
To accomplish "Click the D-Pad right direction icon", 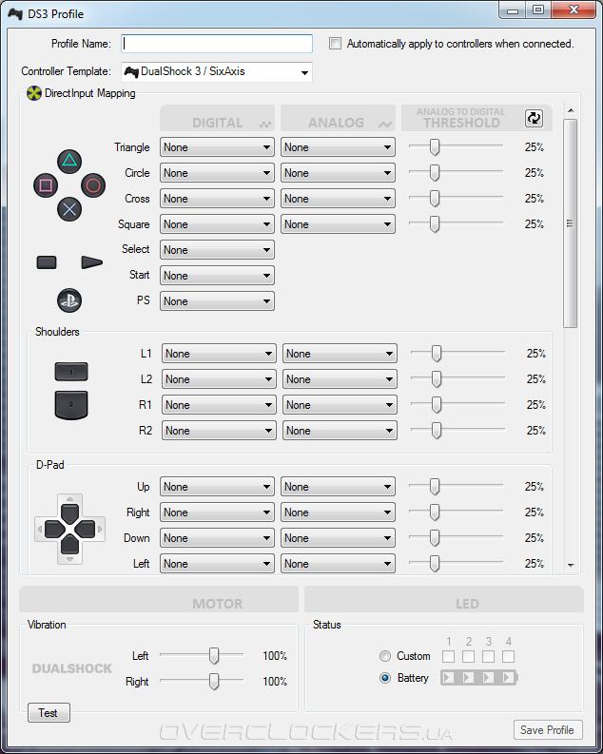I will point(86,530).
